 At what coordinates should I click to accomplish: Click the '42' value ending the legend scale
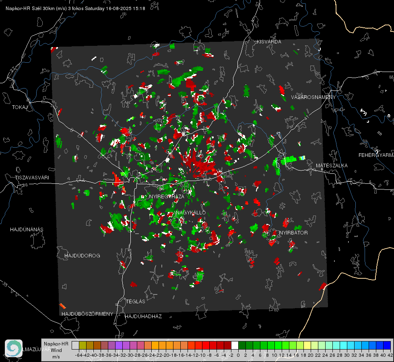pos(390,355)
